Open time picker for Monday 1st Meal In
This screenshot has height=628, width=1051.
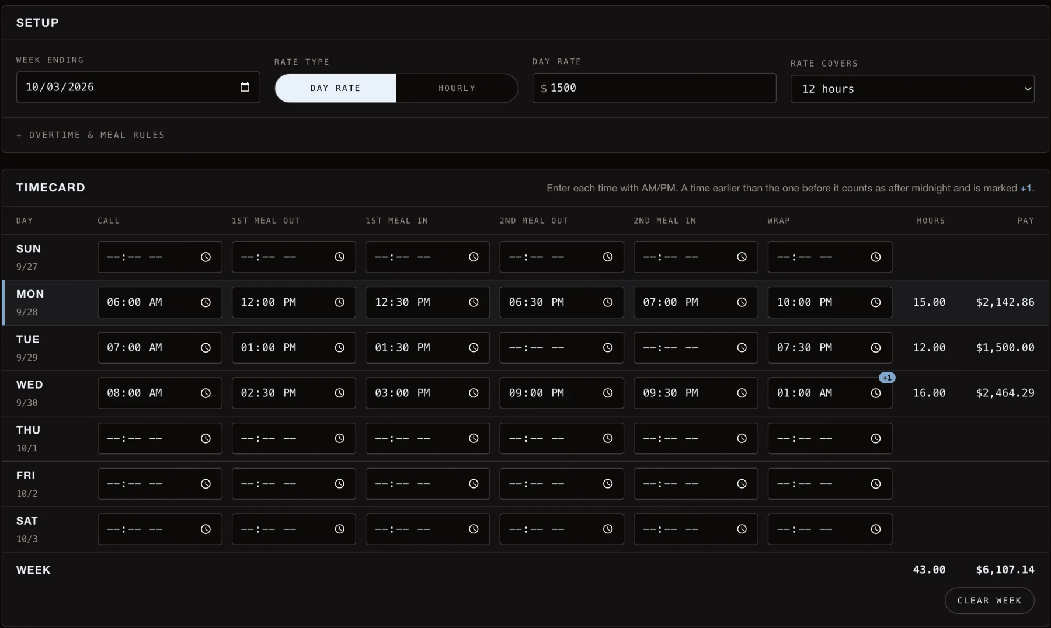474,302
